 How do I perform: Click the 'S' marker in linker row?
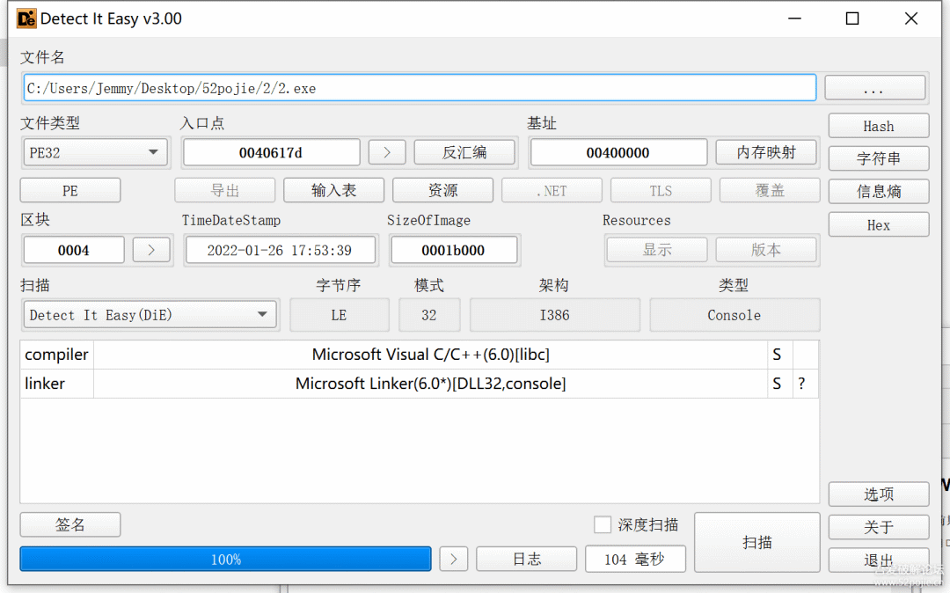pyautogui.click(x=777, y=384)
